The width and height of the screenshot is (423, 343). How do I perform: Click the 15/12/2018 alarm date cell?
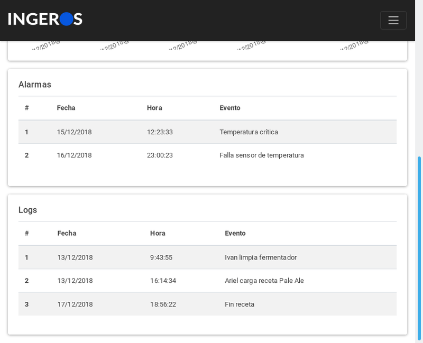click(x=74, y=132)
